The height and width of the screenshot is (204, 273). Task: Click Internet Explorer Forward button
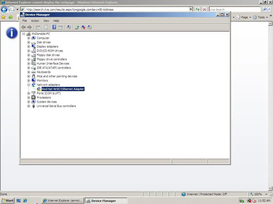11,9
